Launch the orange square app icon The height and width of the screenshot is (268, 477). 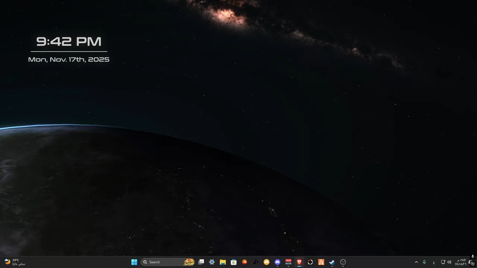tap(321, 262)
